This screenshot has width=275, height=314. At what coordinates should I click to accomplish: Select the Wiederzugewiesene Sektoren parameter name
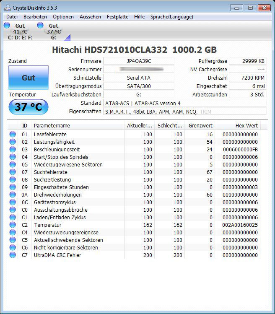click(68, 165)
